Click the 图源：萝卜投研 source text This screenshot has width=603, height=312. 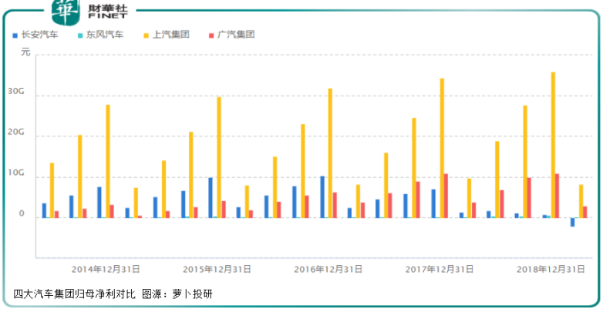tap(177, 294)
